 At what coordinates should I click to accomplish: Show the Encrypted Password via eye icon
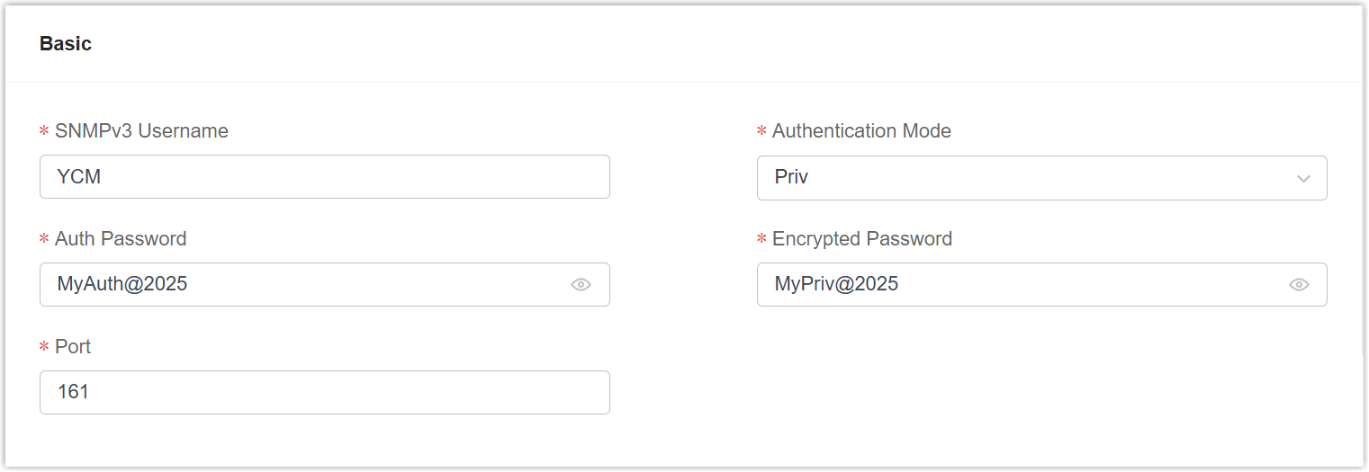tap(1298, 285)
